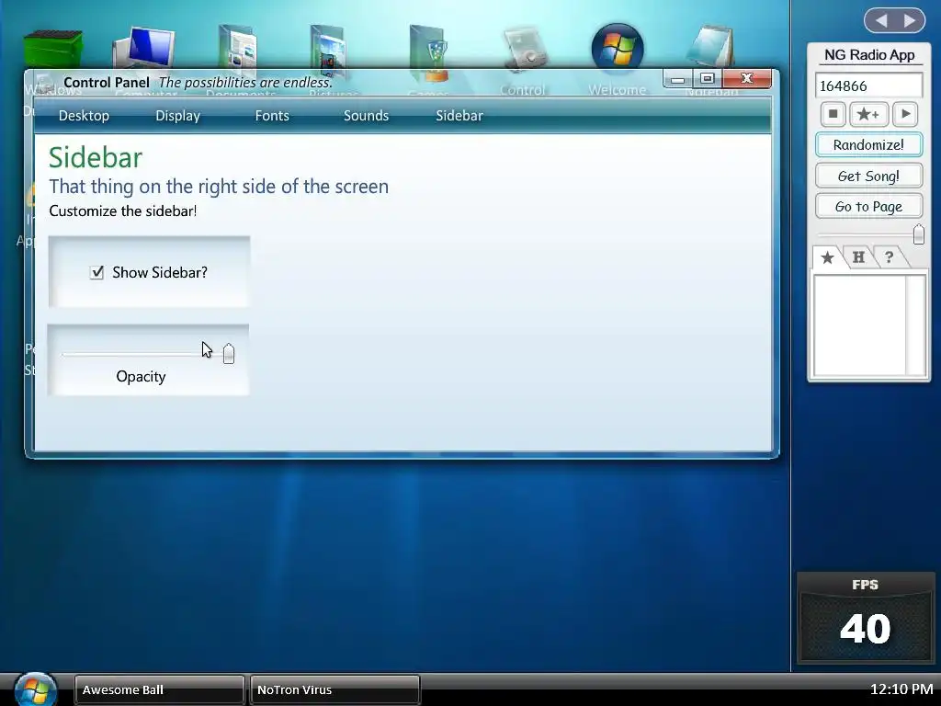941x706 pixels.
Task: Open the question mark help tab
Action: click(x=890, y=257)
